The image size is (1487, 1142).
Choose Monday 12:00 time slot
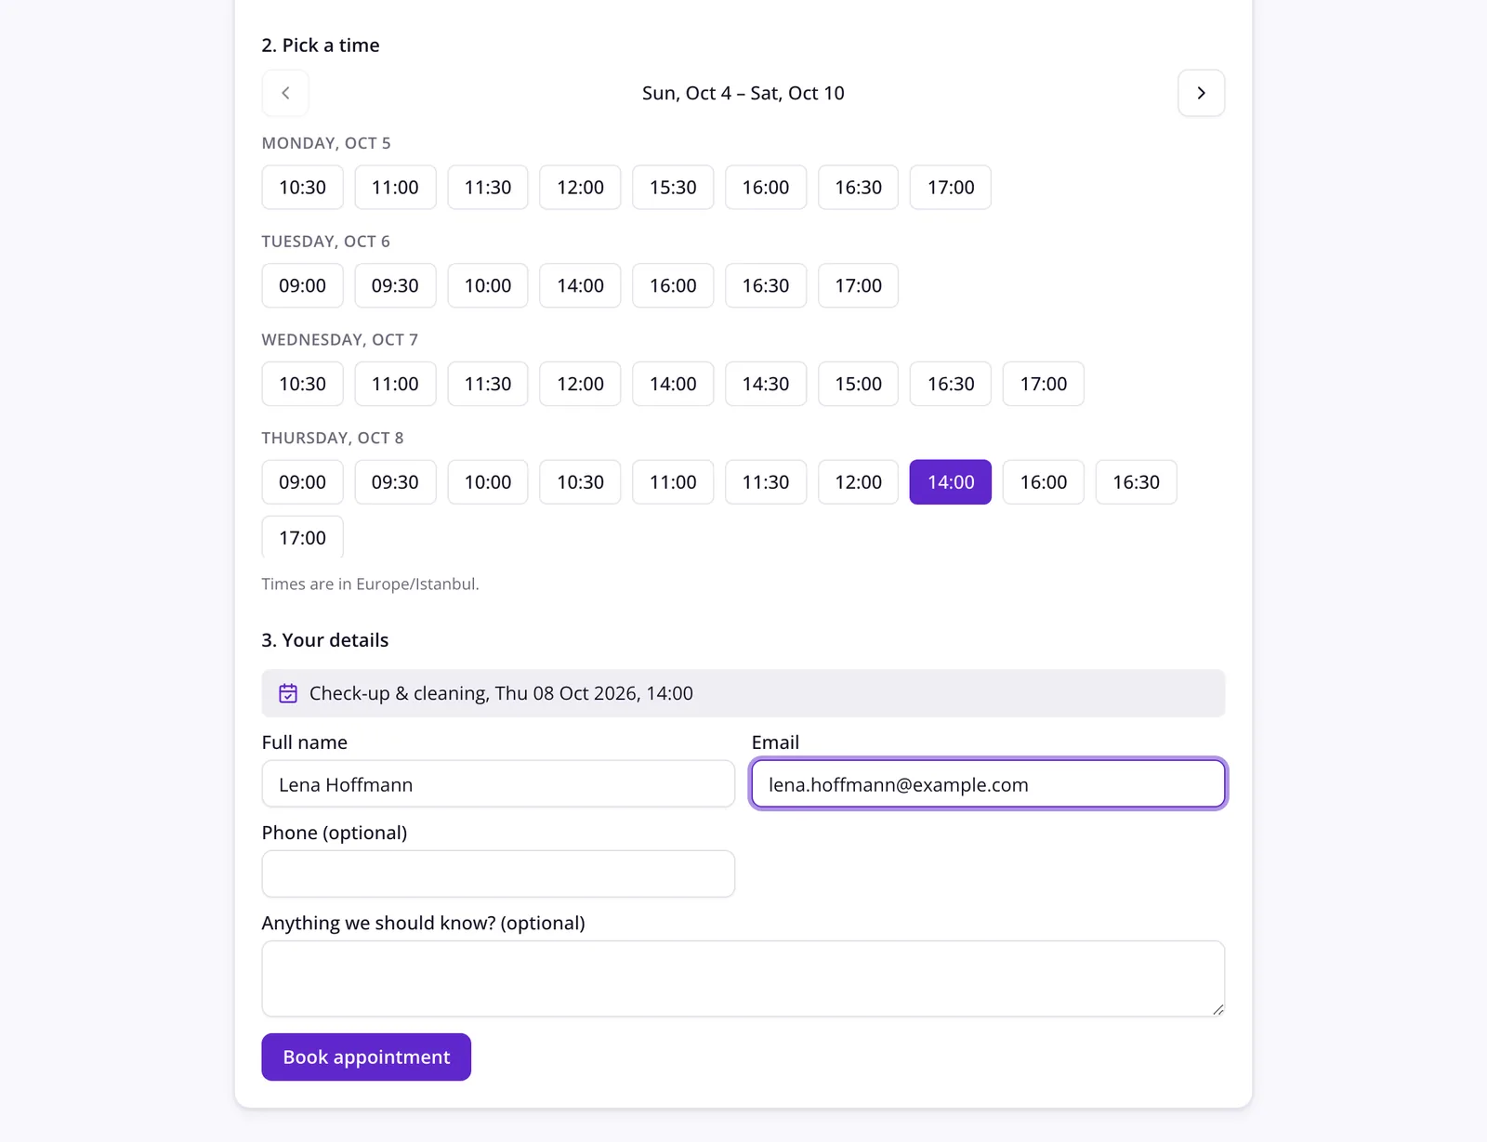point(580,187)
